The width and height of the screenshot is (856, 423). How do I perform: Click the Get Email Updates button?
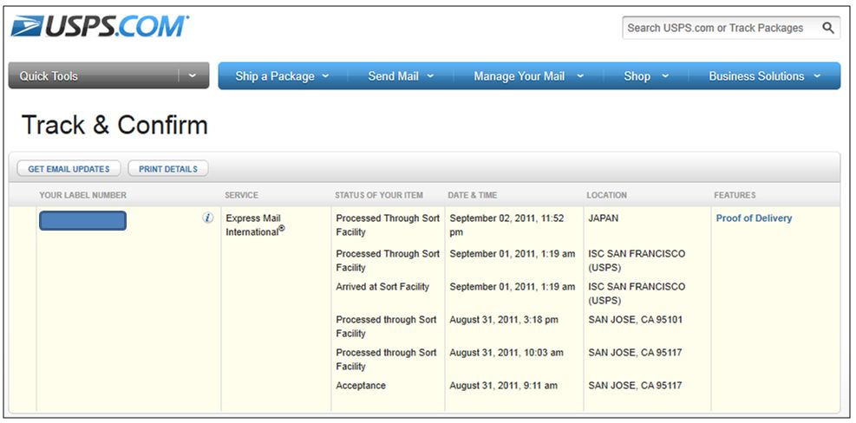(69, 169)
